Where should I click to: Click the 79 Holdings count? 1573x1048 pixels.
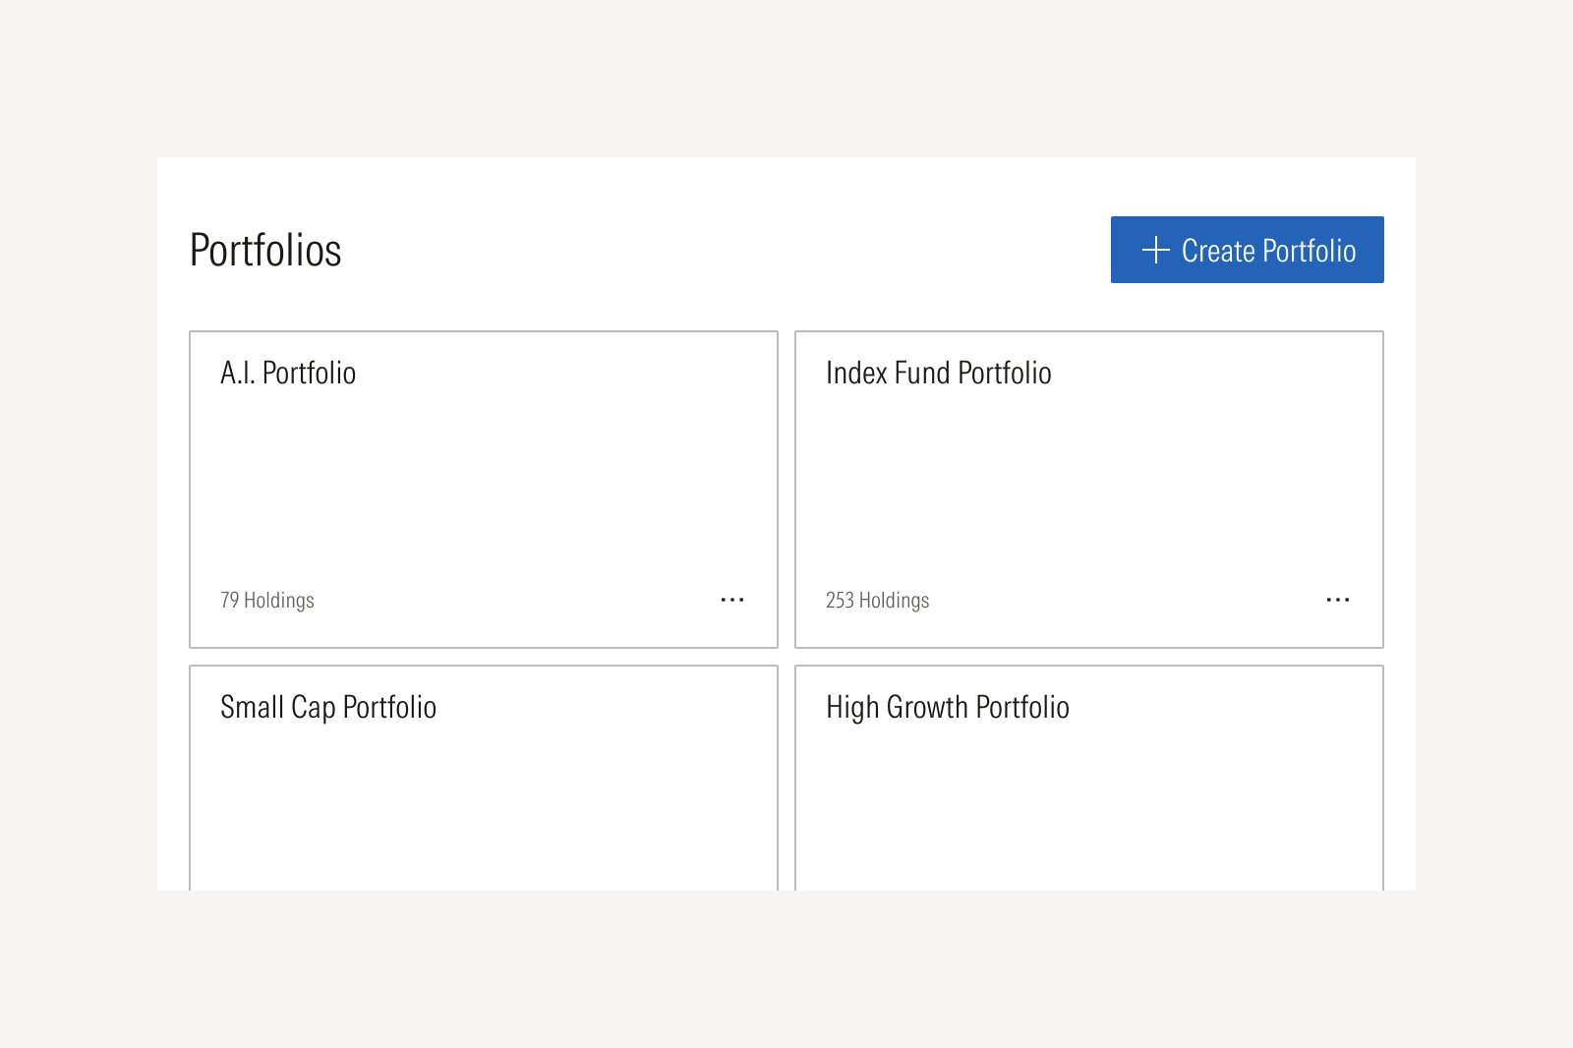click(267, 601)
